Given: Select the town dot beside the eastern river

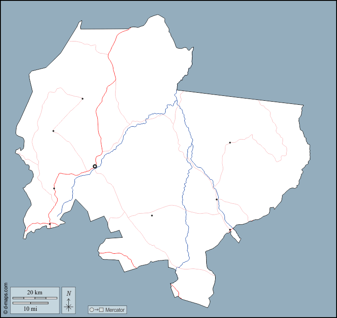Looking at the screenshot, I should pyautogui.click(x=216, y=199).
